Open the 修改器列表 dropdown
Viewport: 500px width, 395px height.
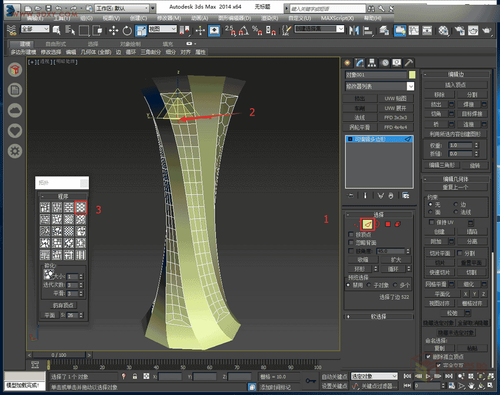379,86
